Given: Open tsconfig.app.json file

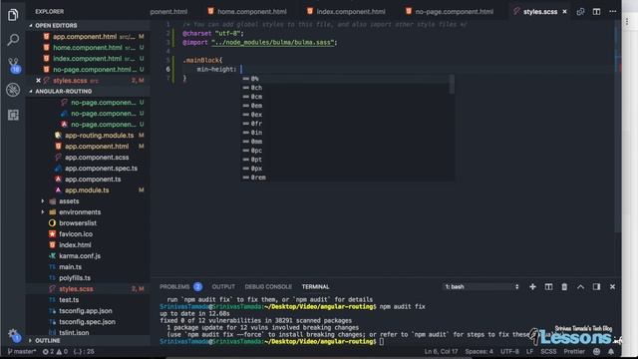Looking at the screenshot, I should 85,311.
